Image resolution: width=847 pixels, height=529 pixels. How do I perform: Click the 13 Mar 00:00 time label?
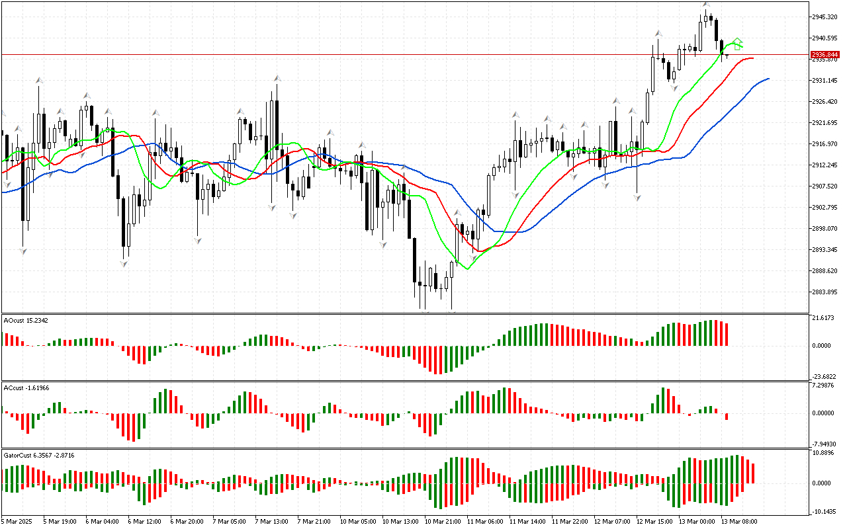point(697,522)
